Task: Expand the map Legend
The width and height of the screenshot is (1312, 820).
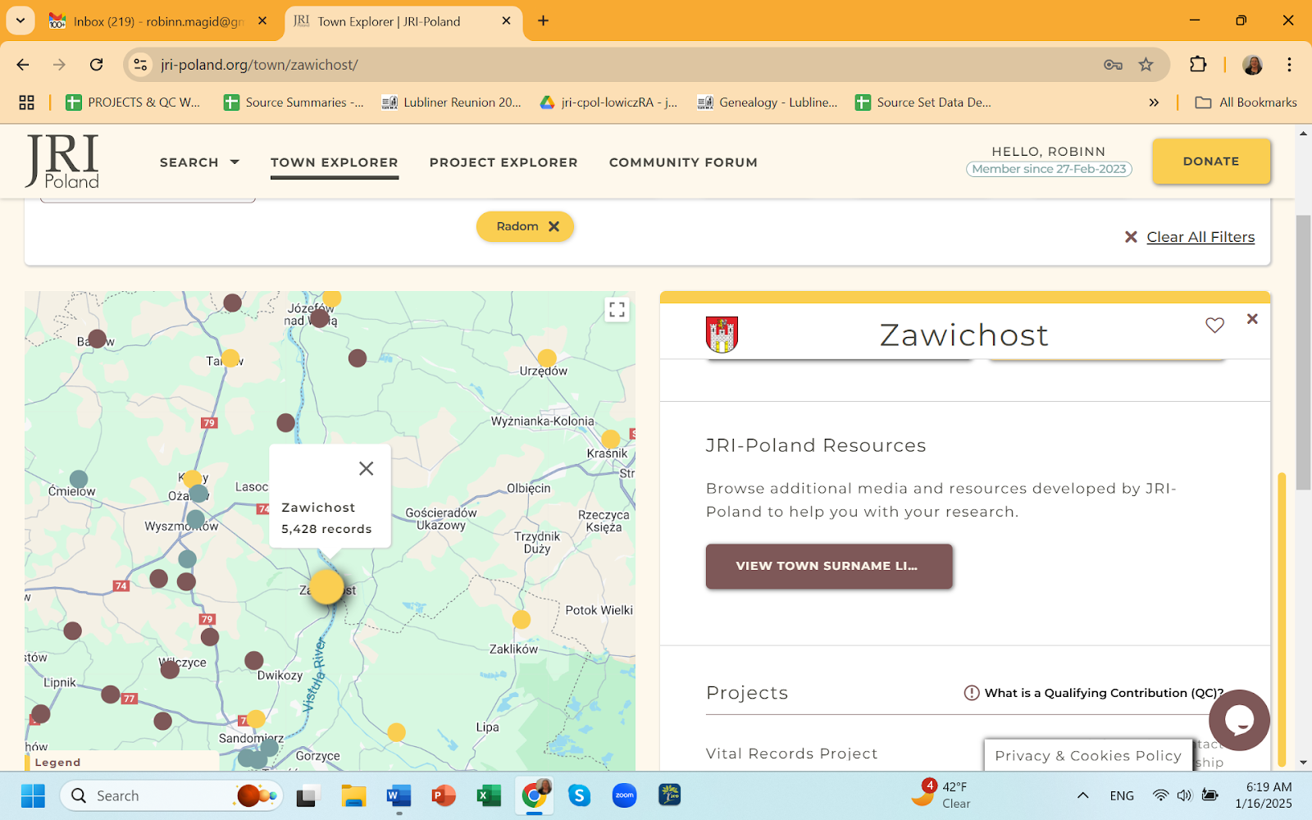Action: (57, 762)
